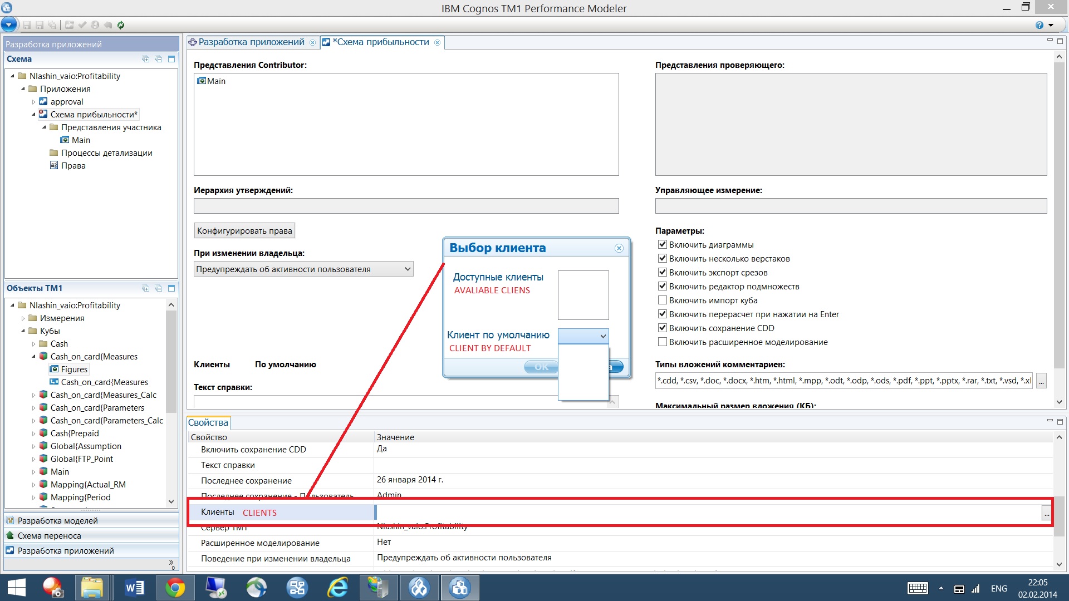The image size is (1069, 601).
Task: Click the green Refresh toolbar icon
Action: [x=121, y=25]
